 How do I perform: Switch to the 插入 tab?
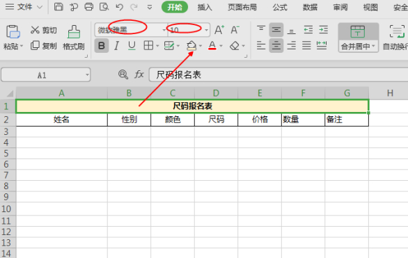(205, 7)
